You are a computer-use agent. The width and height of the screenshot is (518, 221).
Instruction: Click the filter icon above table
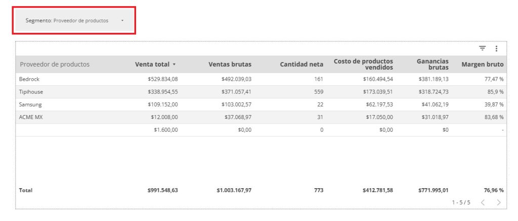(482, 48)
